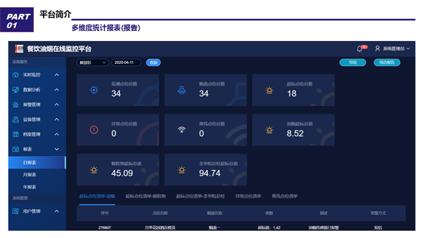Click the 查询 query button
This screenshot has width=423, height=238.
tap(153, 63)
